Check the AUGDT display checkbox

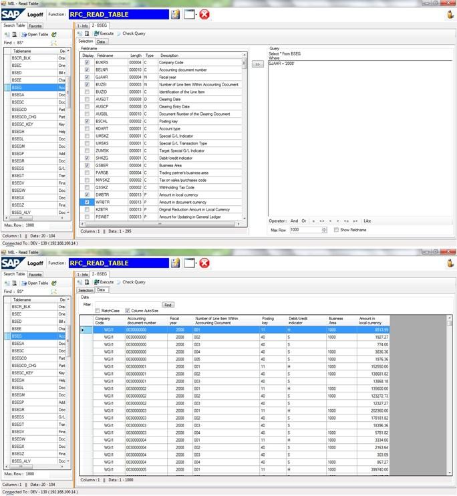pos(87,100)
